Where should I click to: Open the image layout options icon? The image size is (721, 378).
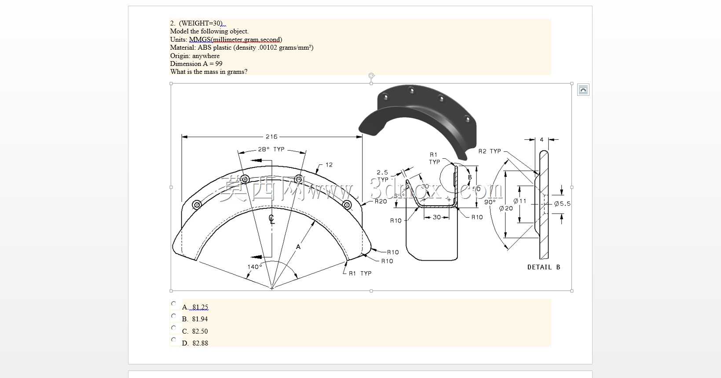pos(583,90)
